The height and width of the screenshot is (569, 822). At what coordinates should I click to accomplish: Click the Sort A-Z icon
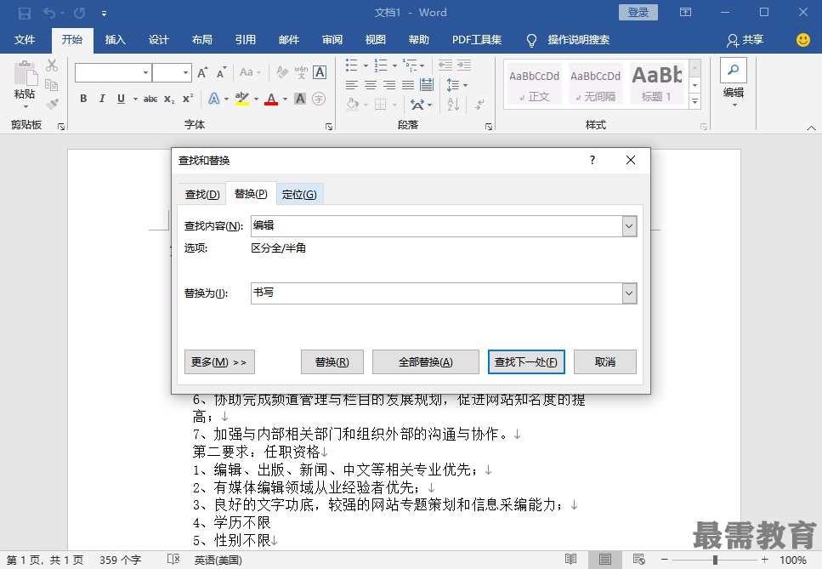click(x=453, y=105)
